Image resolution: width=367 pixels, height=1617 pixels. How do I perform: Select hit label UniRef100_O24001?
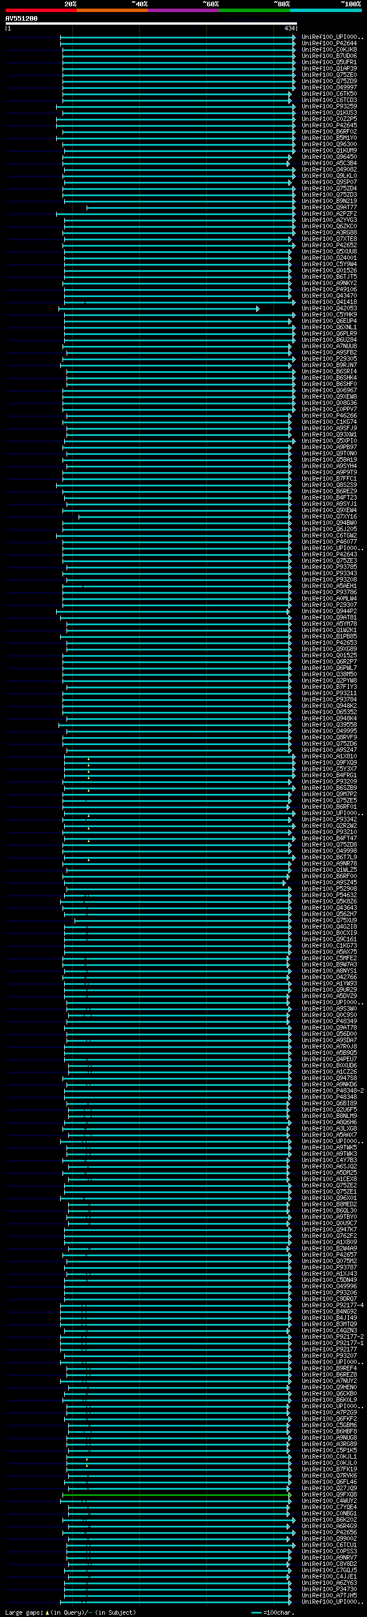(x=329, y=258)
